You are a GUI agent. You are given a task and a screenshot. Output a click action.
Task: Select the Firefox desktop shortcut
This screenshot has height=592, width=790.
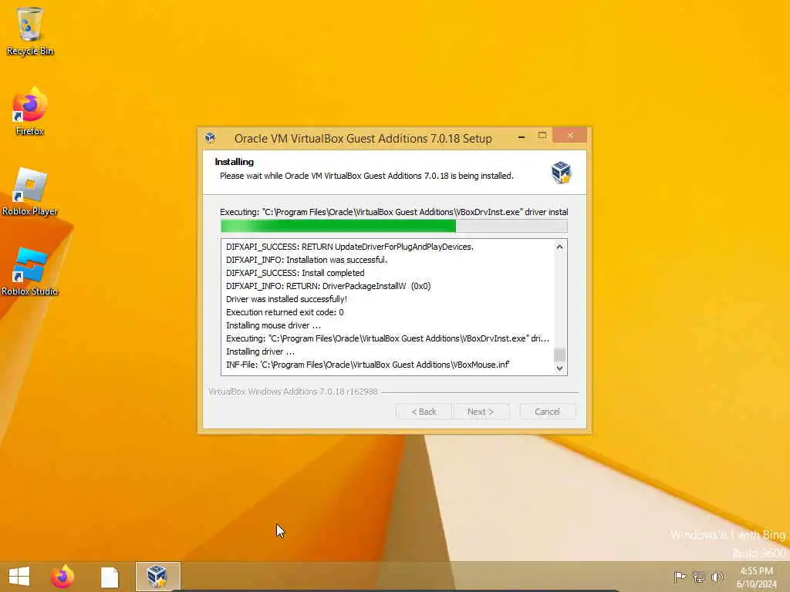30,111
